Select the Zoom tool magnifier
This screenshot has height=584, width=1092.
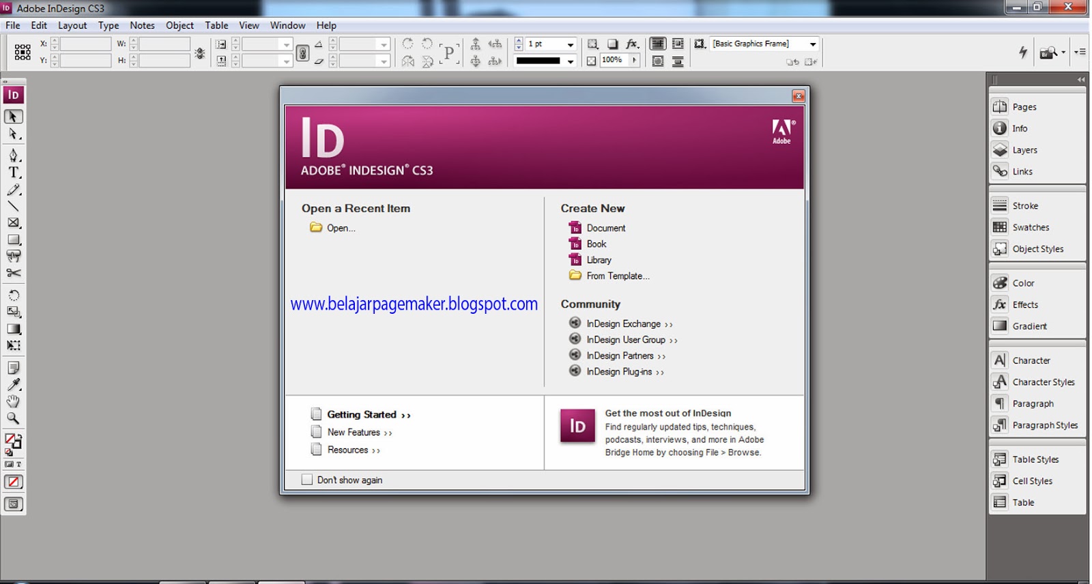(13, 418)
